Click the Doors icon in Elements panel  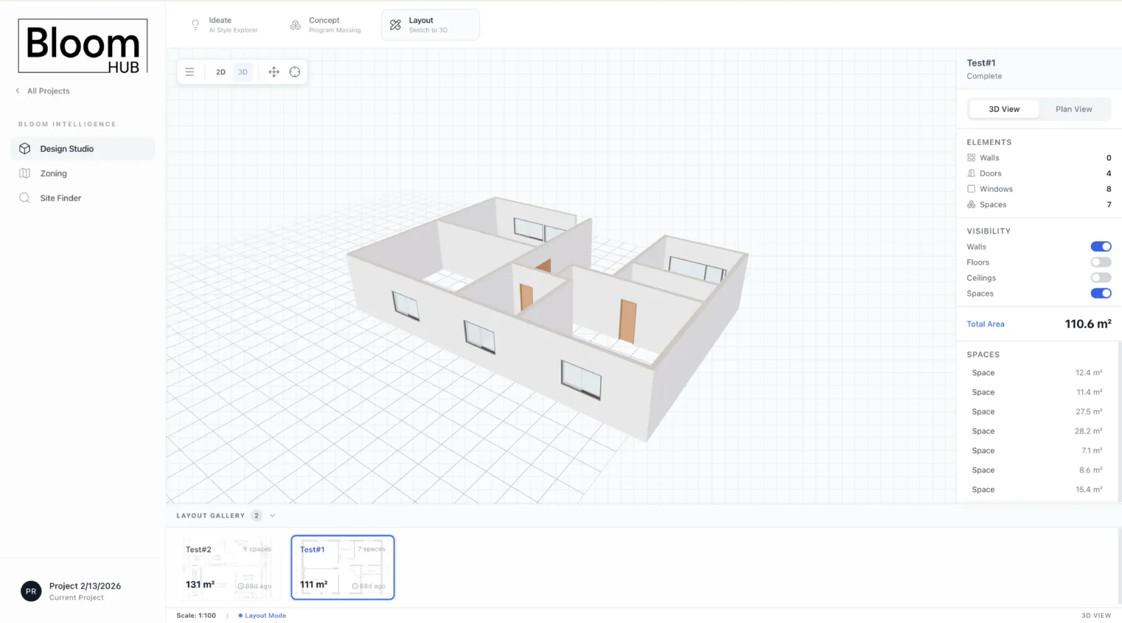tap(971, 173)
